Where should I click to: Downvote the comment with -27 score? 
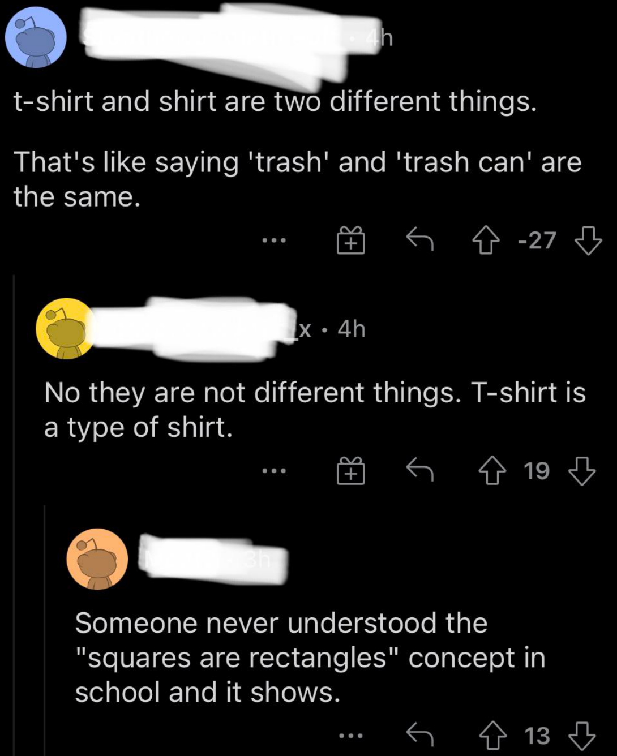(x=588, y=241)
